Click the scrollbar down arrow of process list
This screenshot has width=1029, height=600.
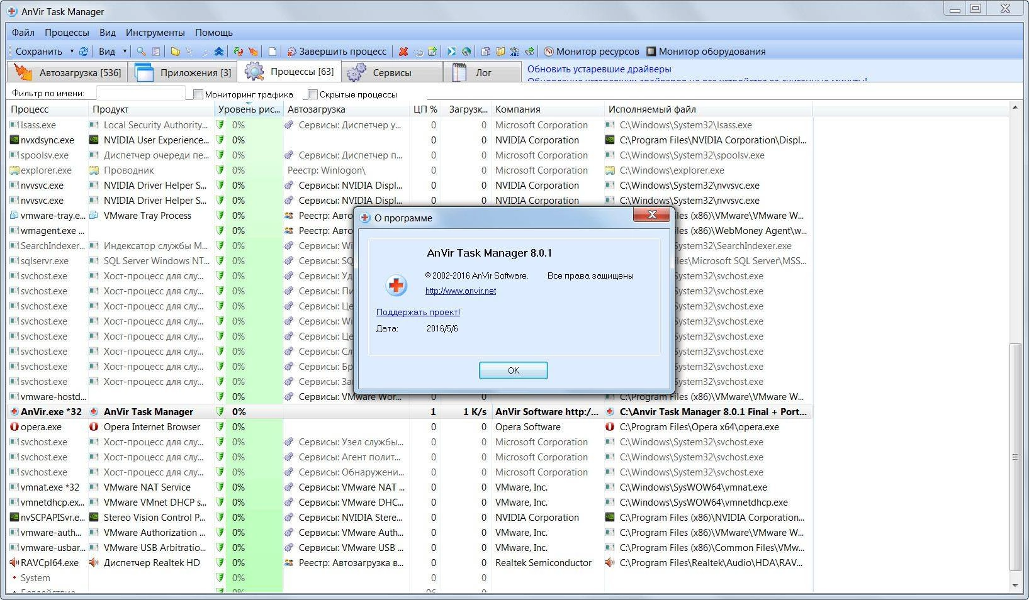tap(1015, 586)
